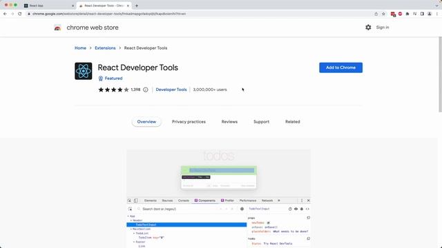442x248 pixels.
Task: Click the Chrome Web Store rainbow logo
Action: 57,28
